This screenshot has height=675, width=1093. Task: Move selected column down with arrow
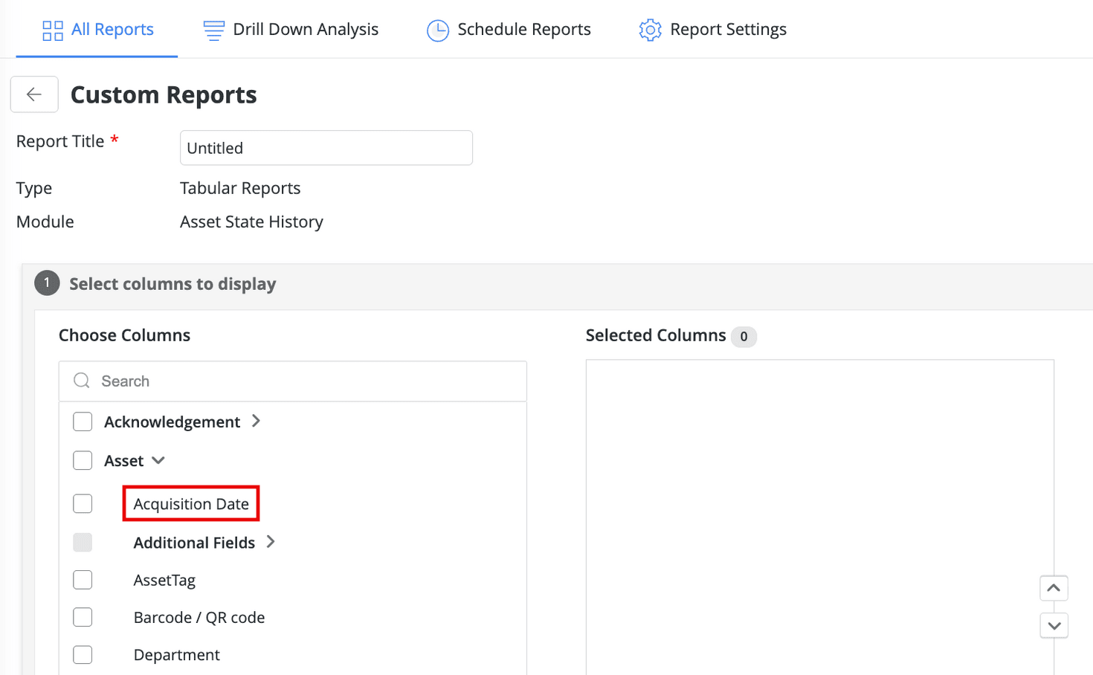[1054, 626]
